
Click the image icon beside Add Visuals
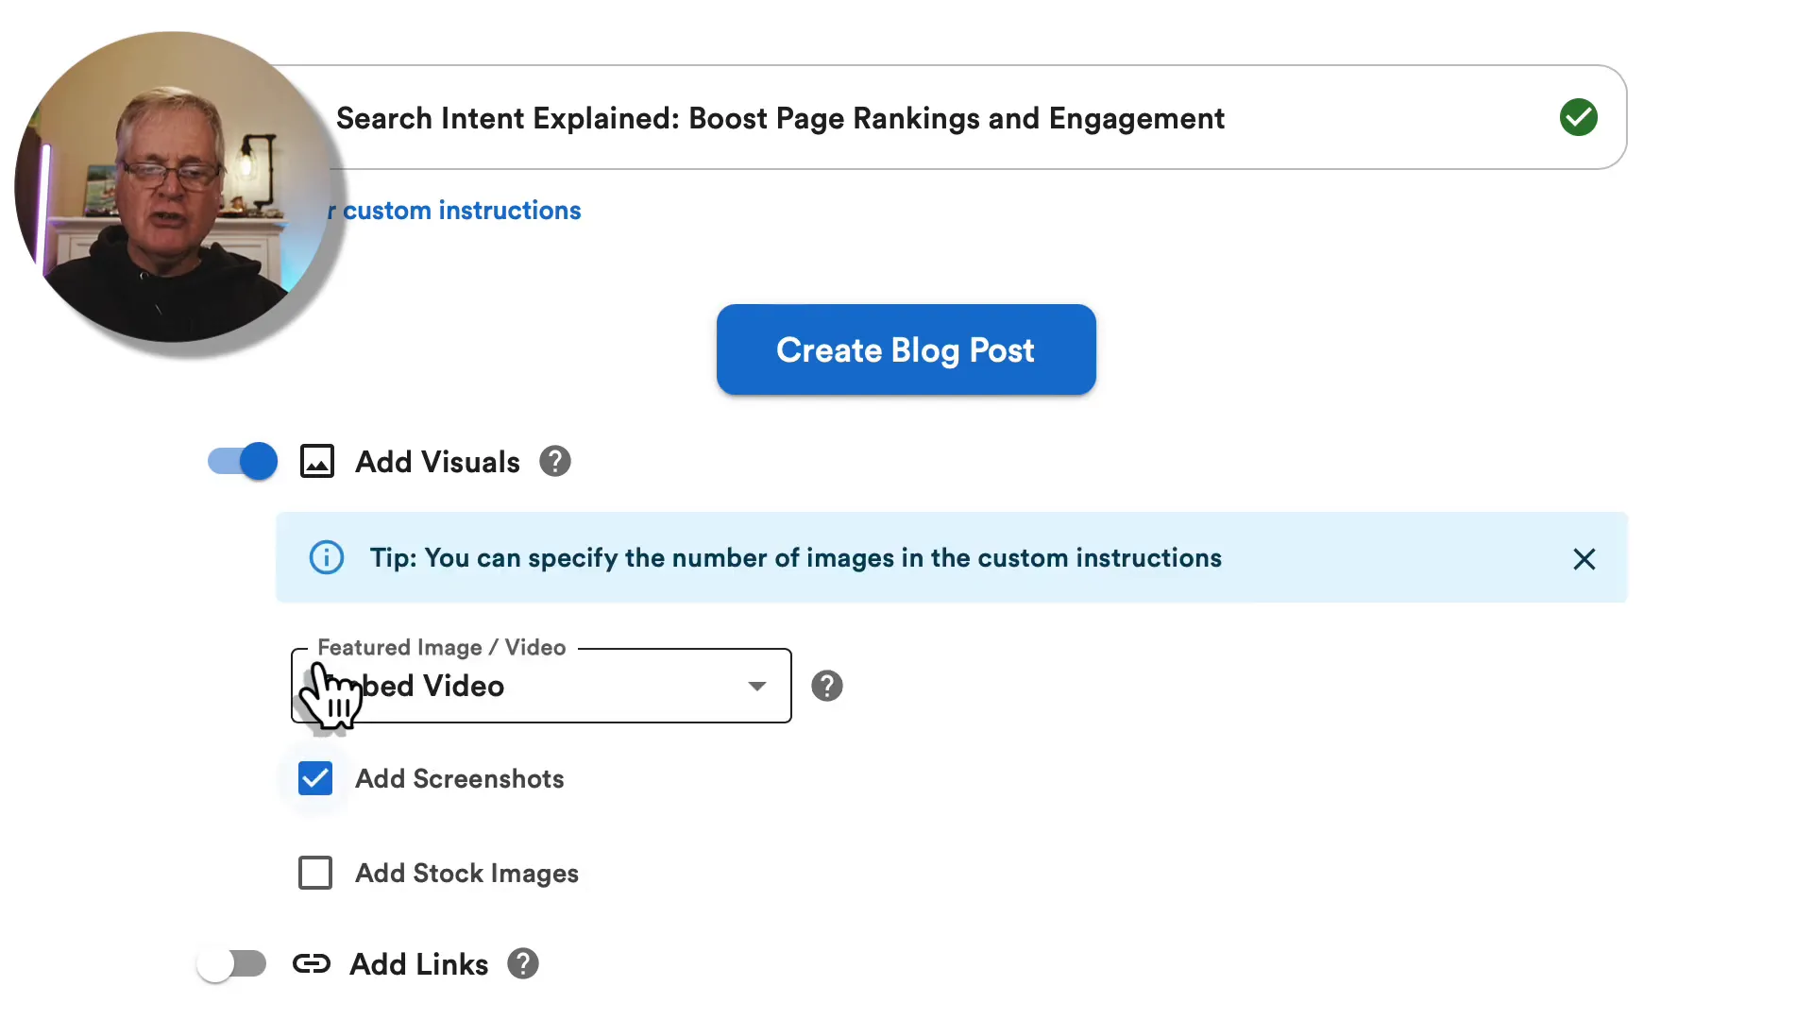317,462
